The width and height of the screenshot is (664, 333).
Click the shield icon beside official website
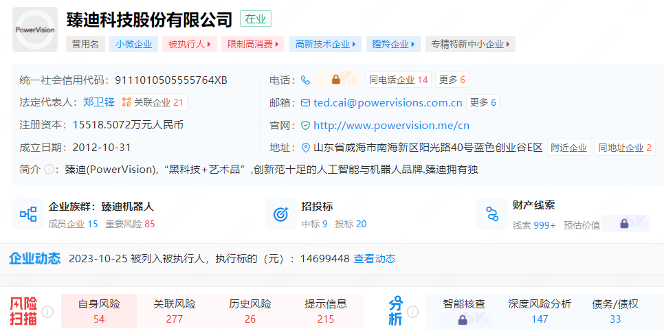(x=306, y=126)
